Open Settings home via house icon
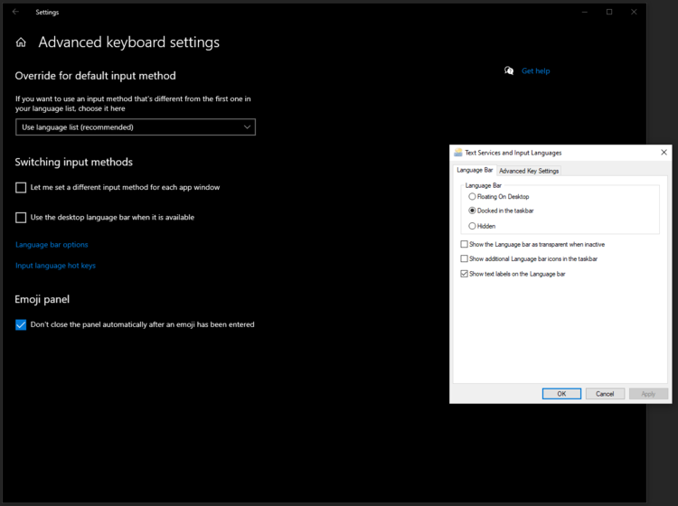This screenshot has width=678, height=506. coord(21,42)
